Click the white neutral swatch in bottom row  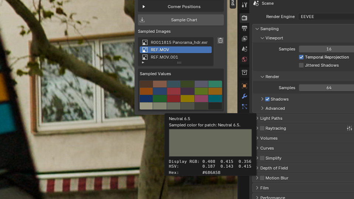146,106
